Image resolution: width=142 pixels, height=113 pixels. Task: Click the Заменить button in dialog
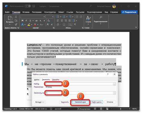[65, 102]
